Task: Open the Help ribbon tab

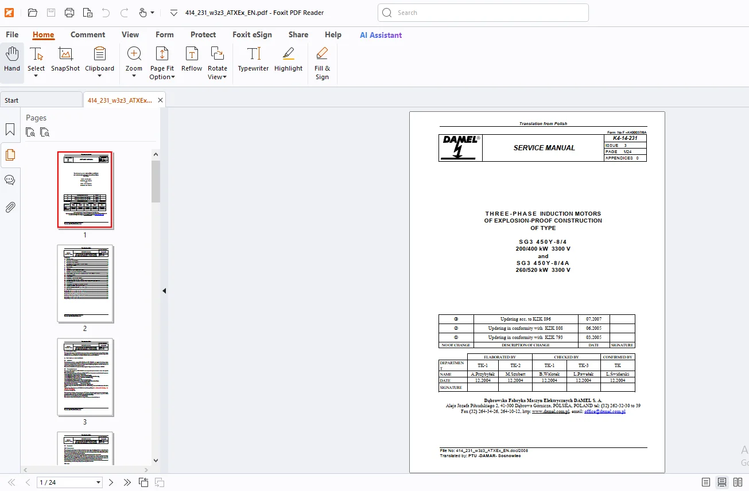Action: [333, 34]
